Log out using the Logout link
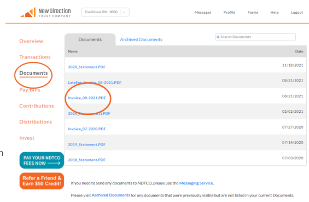 tap(297, 13)
